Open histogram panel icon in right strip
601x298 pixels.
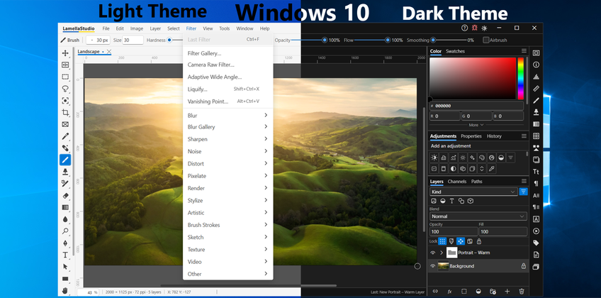tap(536, 77)
